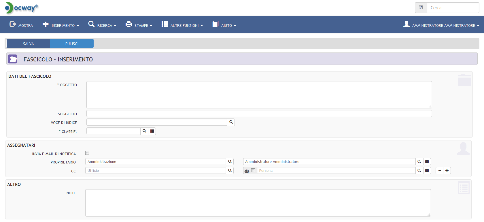Image resolution: width=484 pixels, height=222 pixels.
Task: Click the lookup icon for Amministrazione office field
Action: click(230, 162)
